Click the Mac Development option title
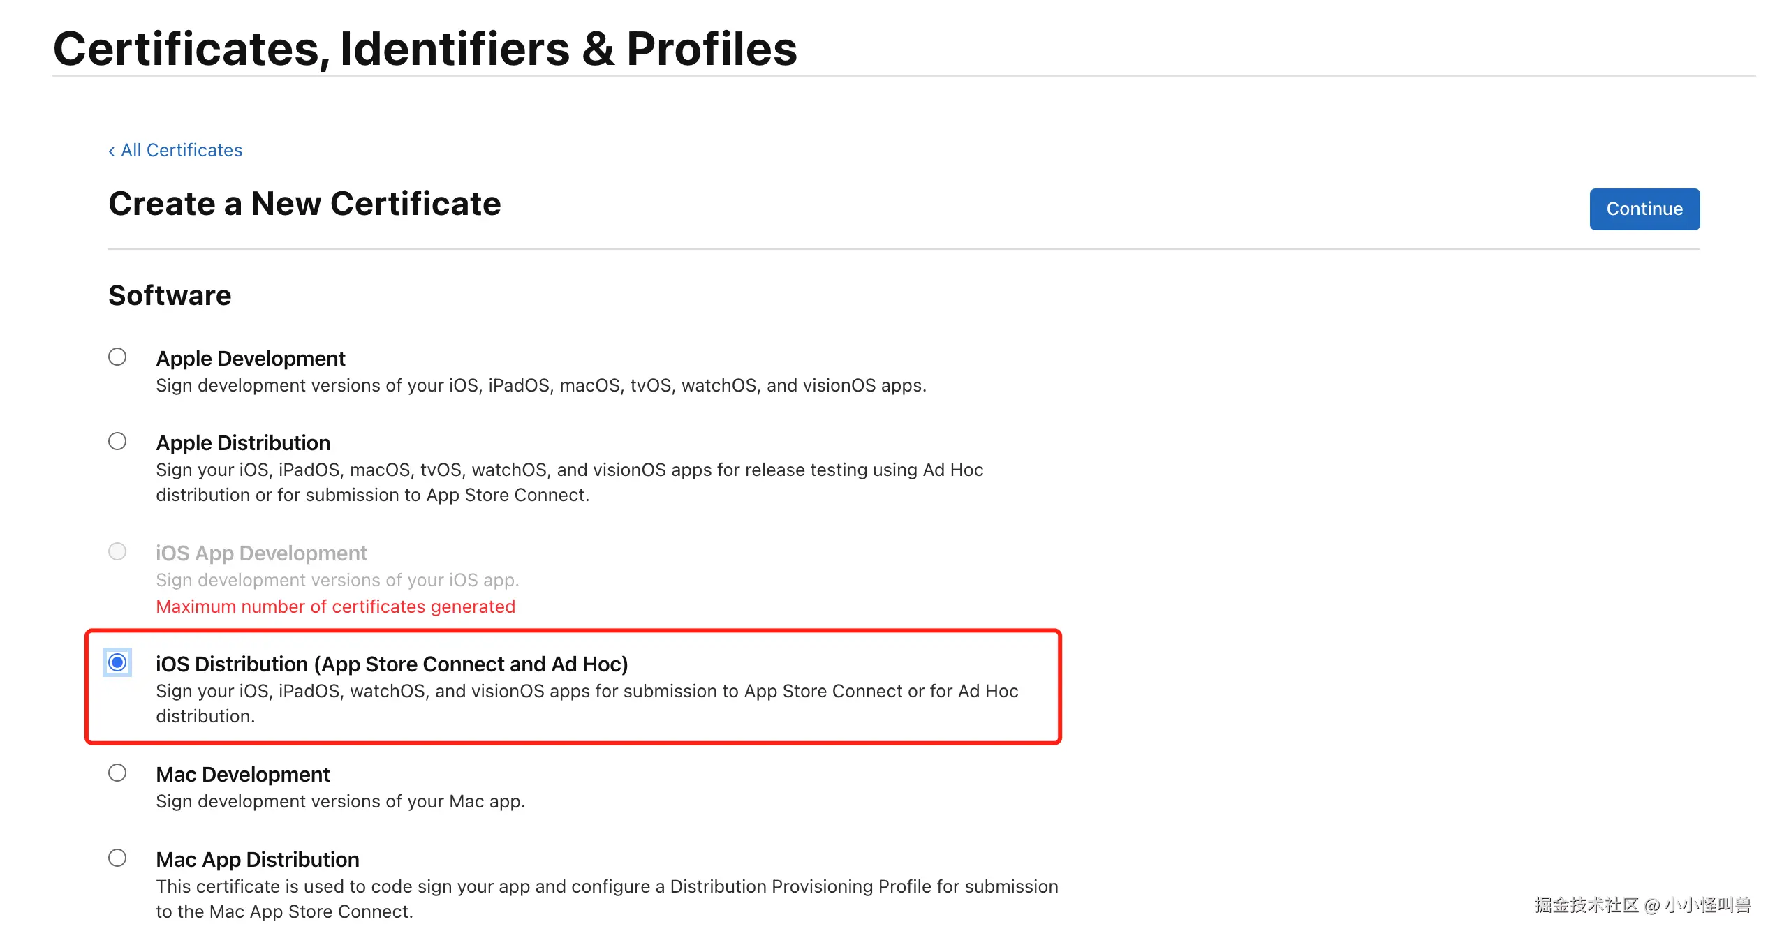The height and width of the screenshot is (938, 1775). (x=243, y=775)
